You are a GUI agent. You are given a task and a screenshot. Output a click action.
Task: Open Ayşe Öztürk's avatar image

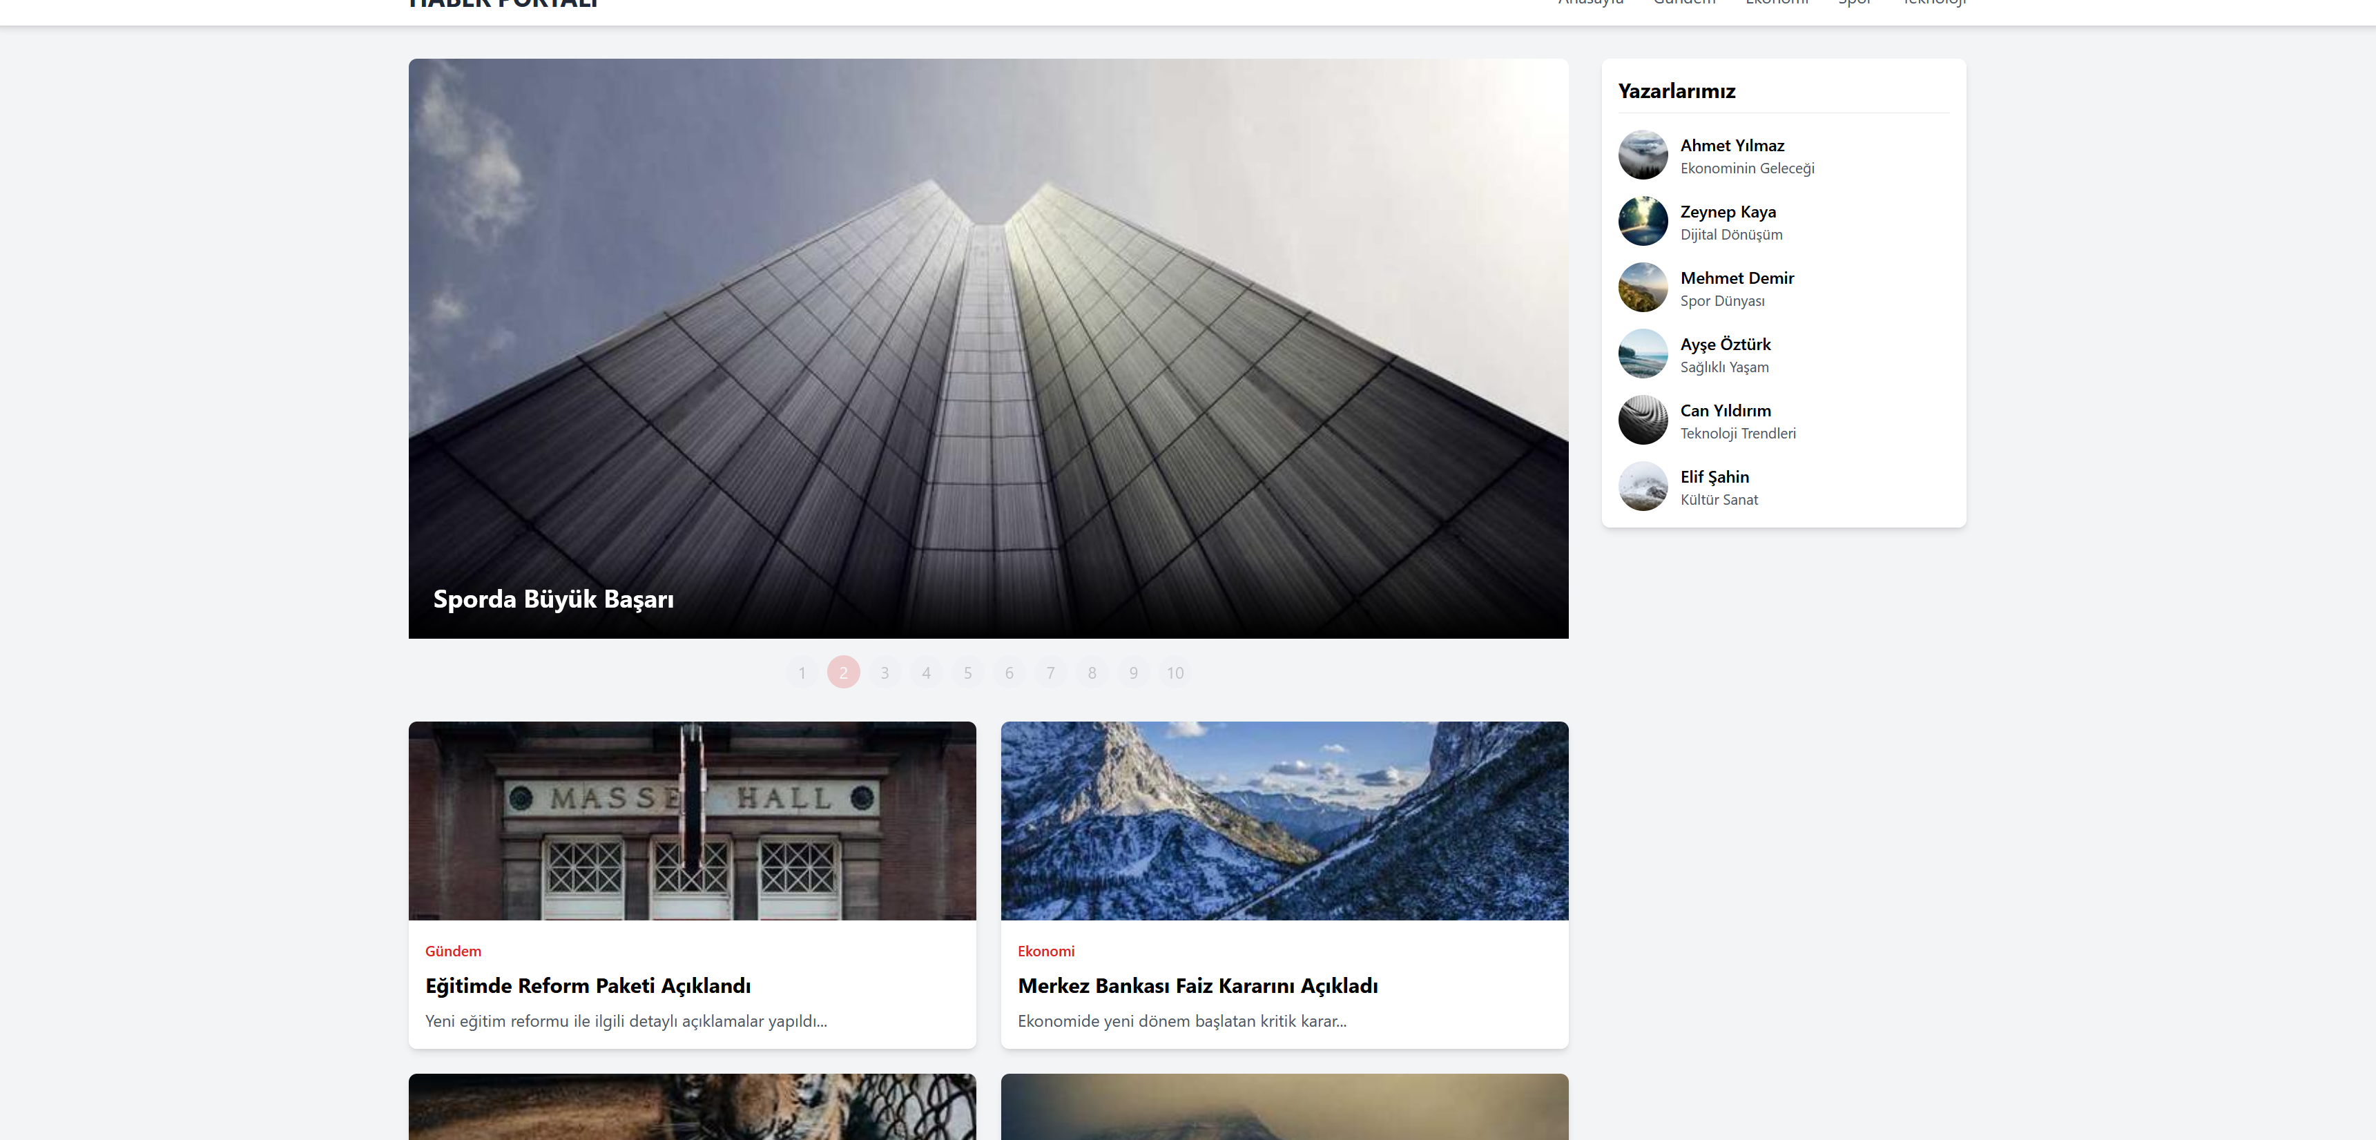pos(1643,354)
